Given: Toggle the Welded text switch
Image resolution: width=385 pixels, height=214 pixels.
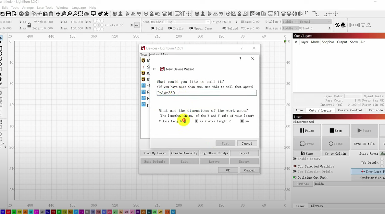Looking at the screenshot, I should tap(224, 28).
